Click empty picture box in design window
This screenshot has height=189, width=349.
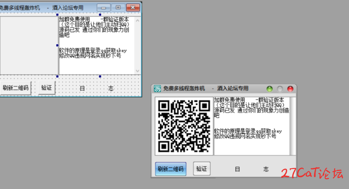pos(29,45)
